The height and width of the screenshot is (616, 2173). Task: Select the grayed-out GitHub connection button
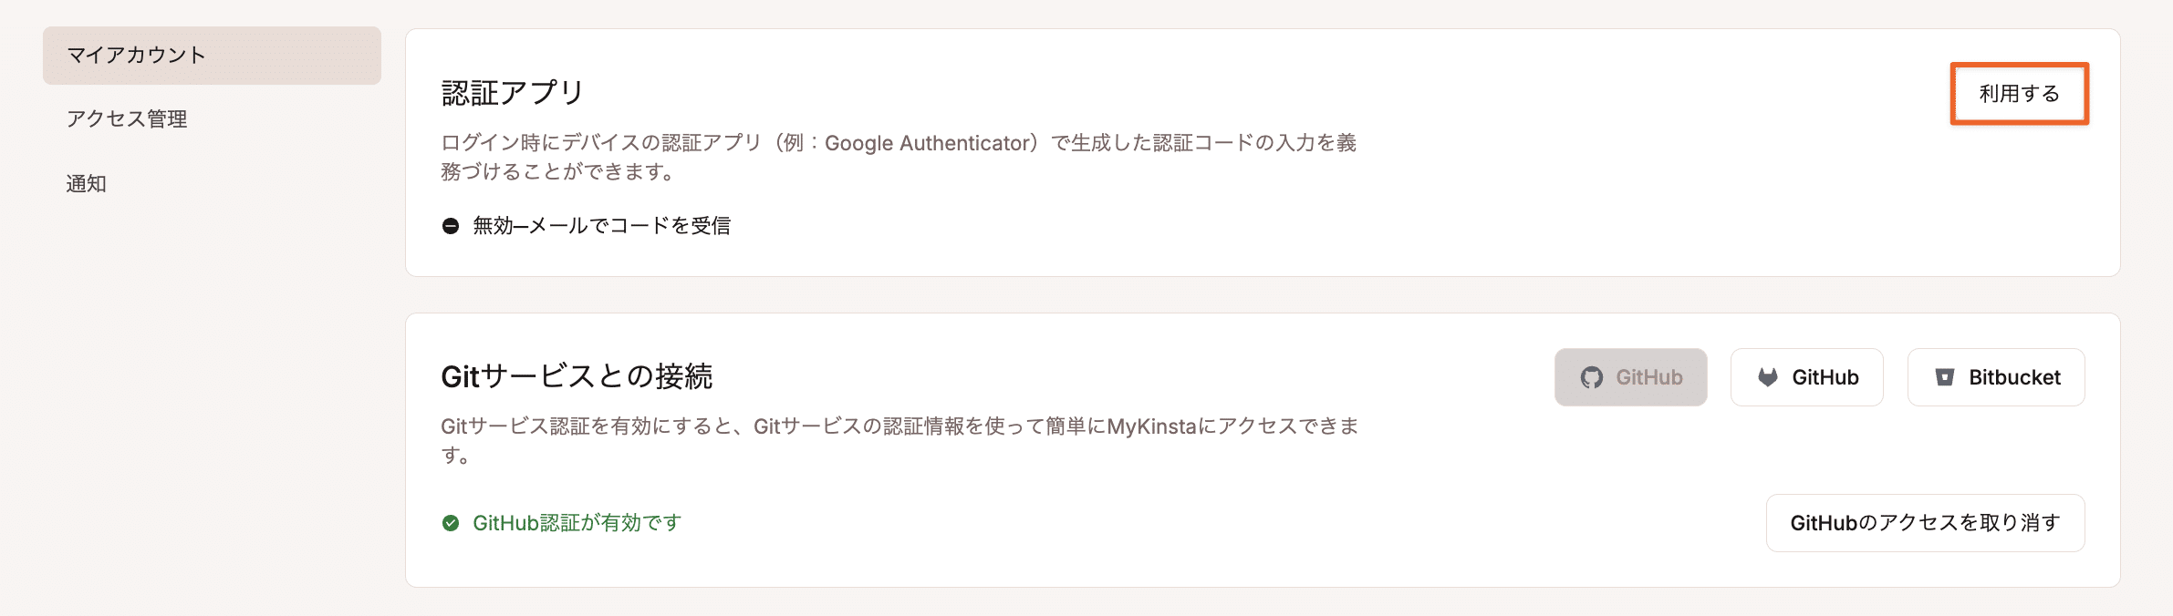[1630, 376]
